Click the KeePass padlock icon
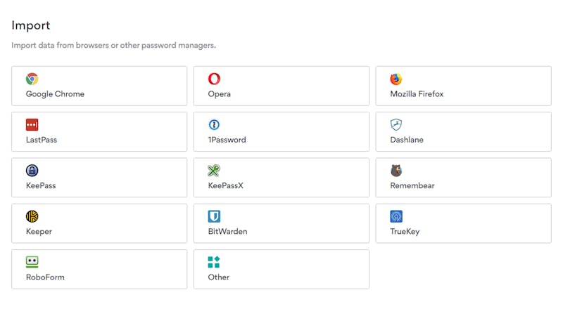 point(32,171)
